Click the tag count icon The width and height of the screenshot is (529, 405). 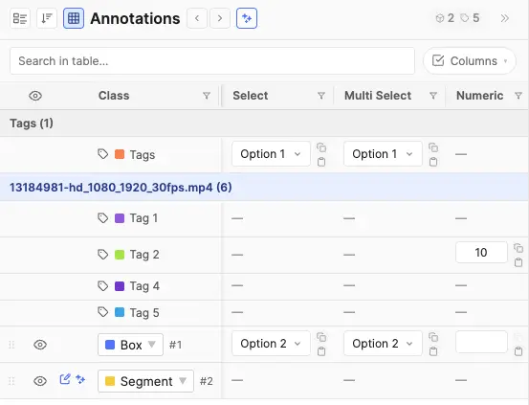coord(465,18)
